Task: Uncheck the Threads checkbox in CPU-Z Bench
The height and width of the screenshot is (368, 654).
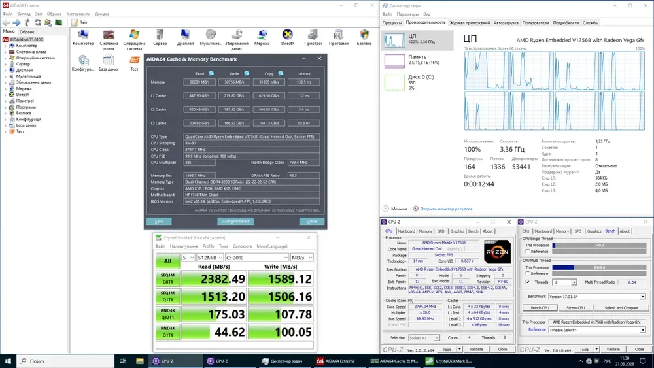Action: pyautogui.click(x=528, y=282)
